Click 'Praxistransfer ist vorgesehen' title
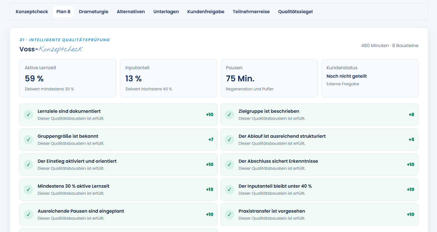 pos(272,211)
